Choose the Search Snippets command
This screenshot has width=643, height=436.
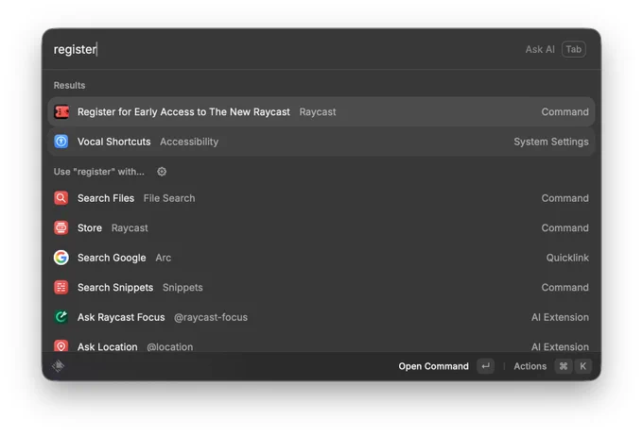pos(321,288)
